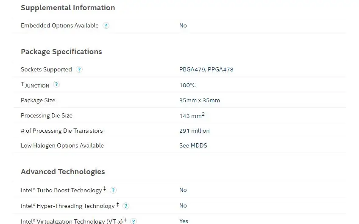Viewport: 359px width, 224px height.
Task: Open help icon for Hyper-Threading Technology
Action: coord(126,206)
